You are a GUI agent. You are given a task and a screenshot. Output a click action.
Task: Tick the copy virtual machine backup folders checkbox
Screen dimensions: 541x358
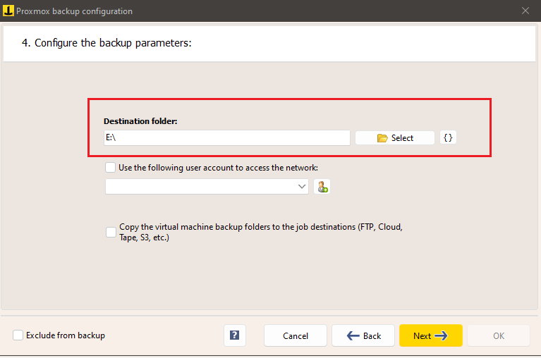[x=111, y=232]
